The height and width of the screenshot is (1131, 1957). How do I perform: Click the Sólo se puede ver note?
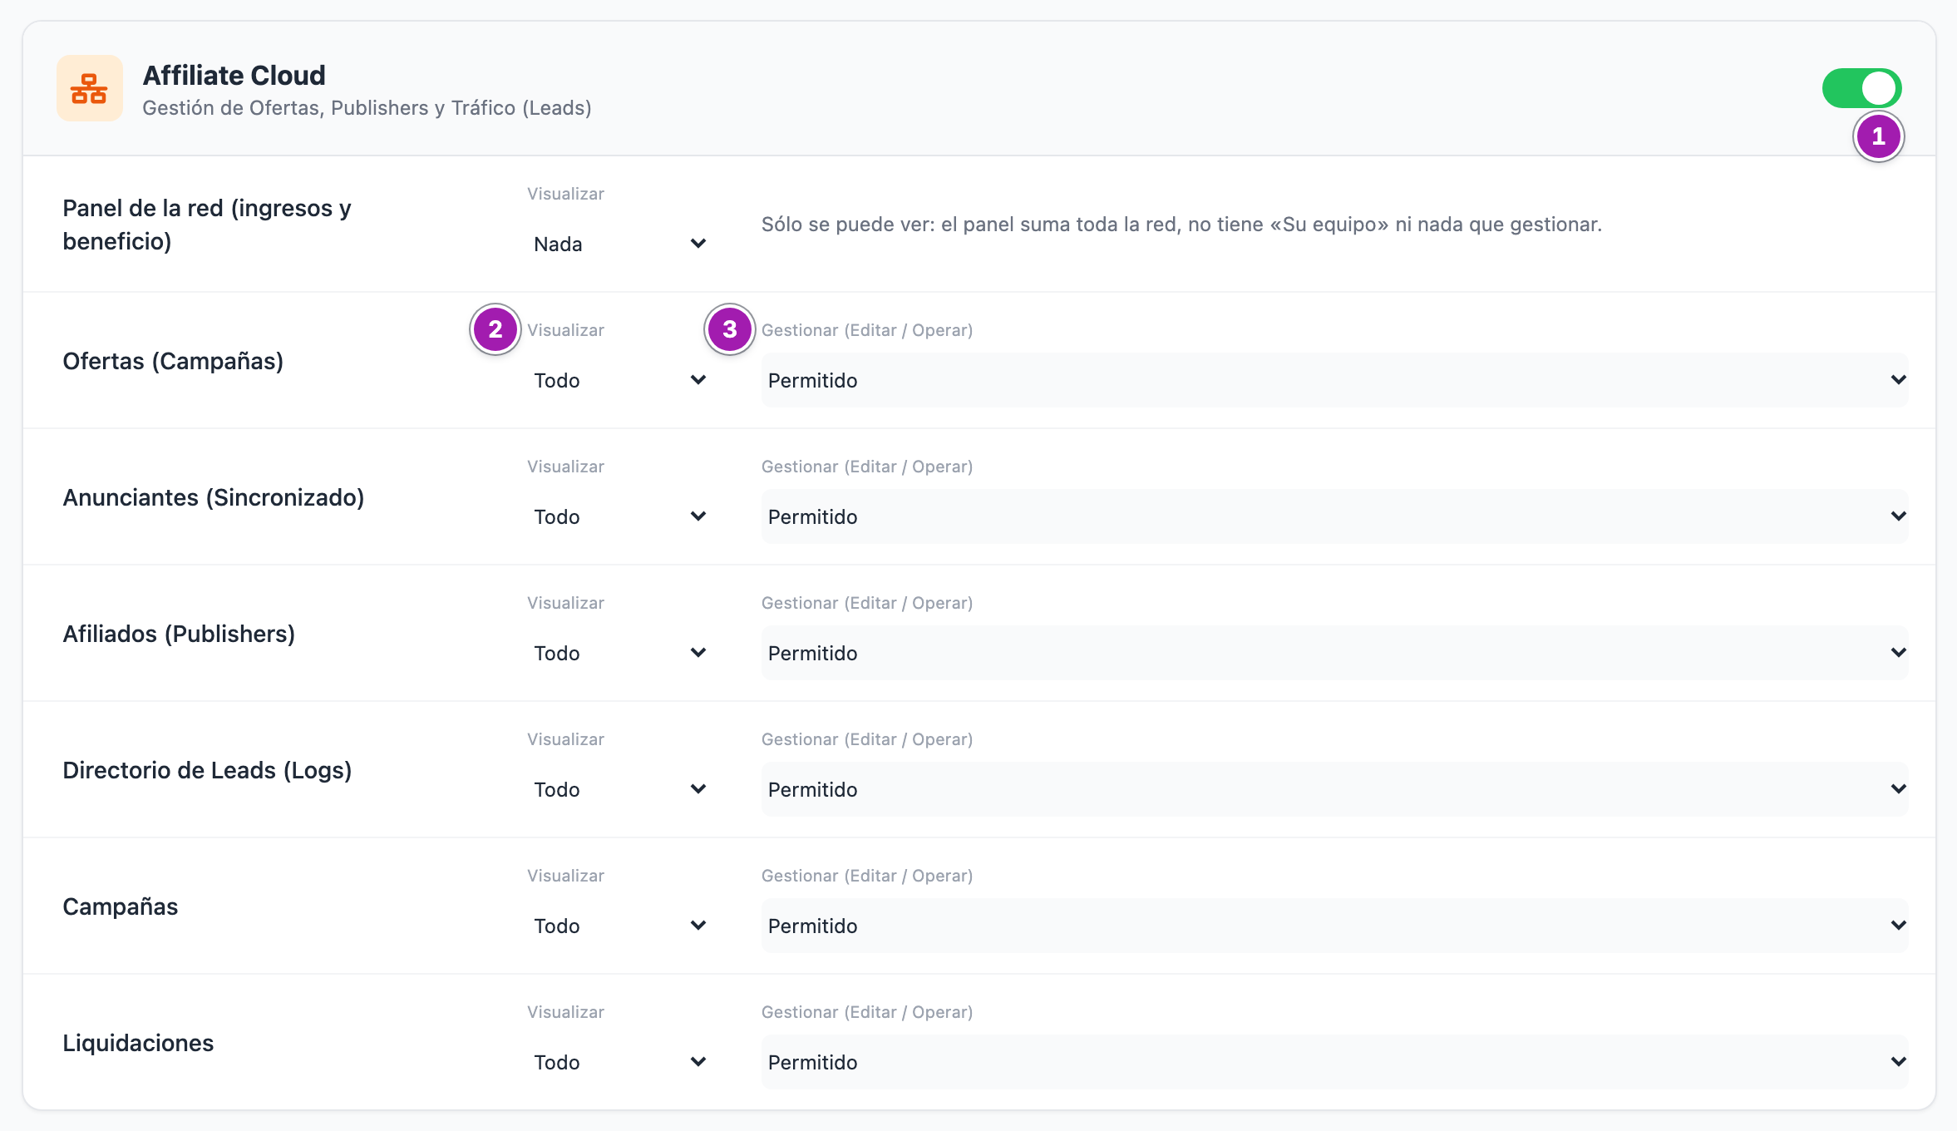[1181, 225]
